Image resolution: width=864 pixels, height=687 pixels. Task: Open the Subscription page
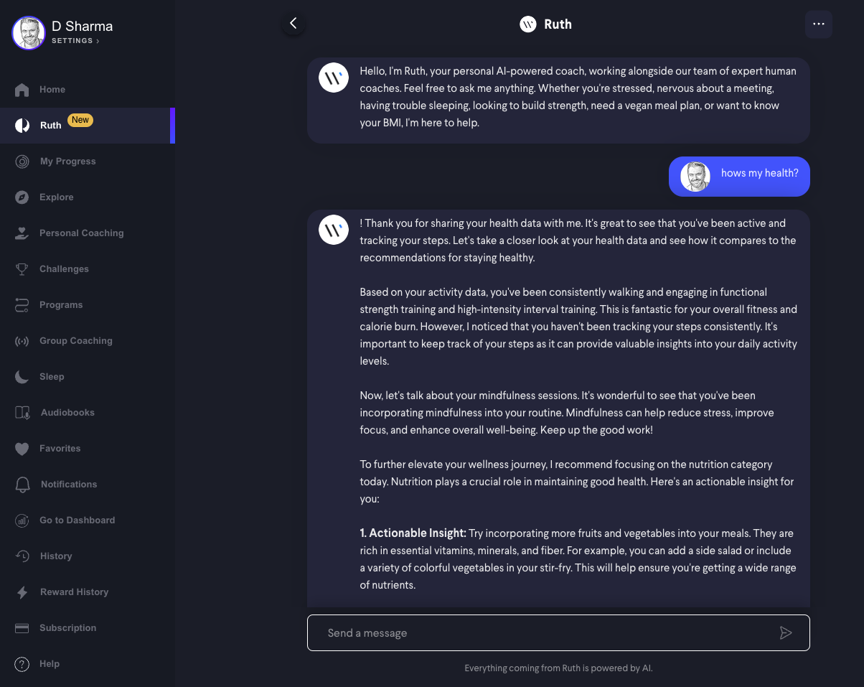pyautogui.click(x=68, y=628)
